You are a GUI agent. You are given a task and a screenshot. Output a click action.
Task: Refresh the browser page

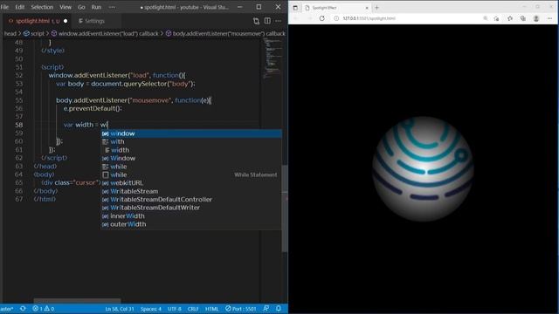[x=322, y=18]
